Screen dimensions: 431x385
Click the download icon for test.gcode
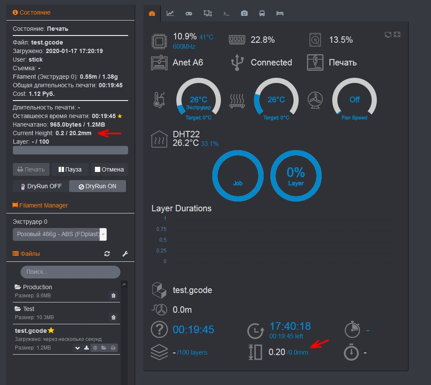(x=86, y=348)
